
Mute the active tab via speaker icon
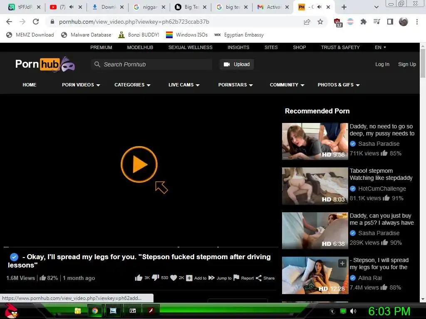[319, 7]
